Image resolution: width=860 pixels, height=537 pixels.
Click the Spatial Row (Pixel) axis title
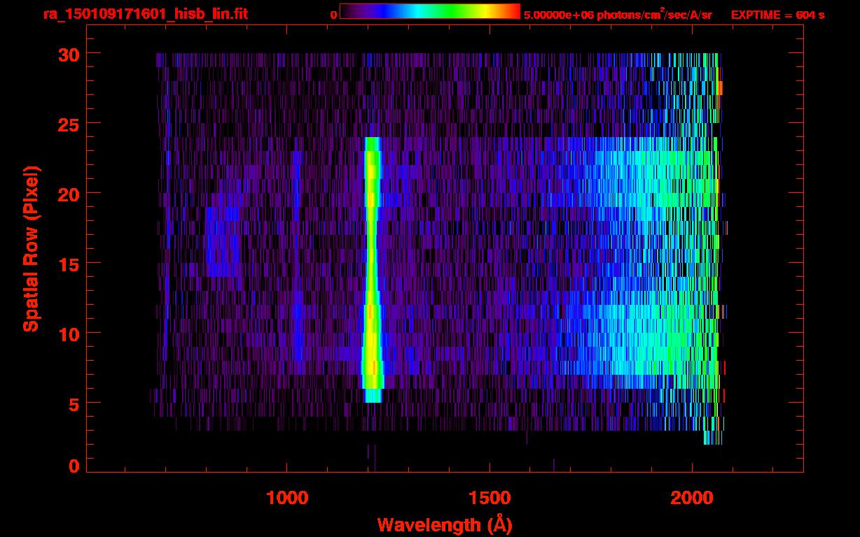click(31, 248)
